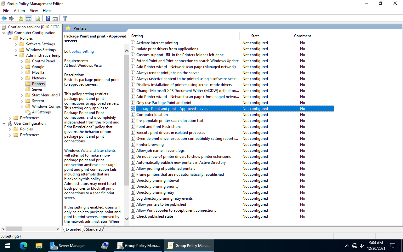Open Help using the question mark icon
This screenshot has width=403, height=252.
coord(48,19)
